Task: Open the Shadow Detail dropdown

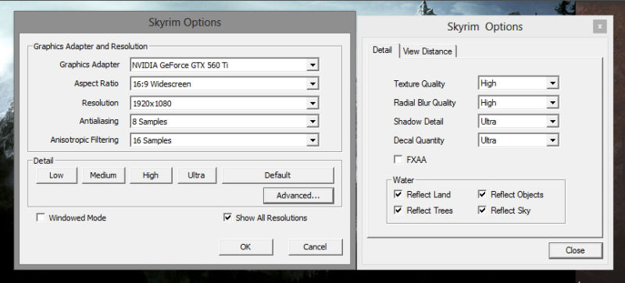Action: point(518,122)
